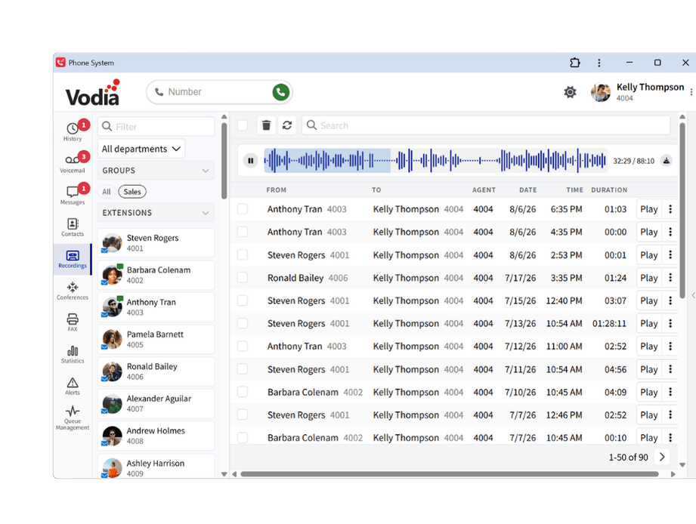Focus the extensions Filter field
The height and width of the screenshot is (524, 696).
156,126
